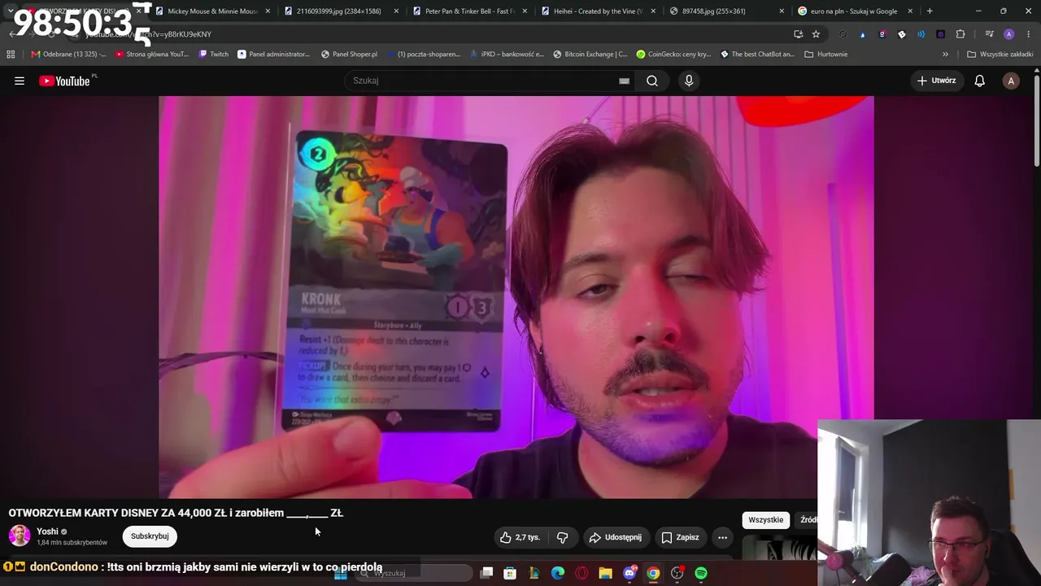The height and width of the screenshot is (586, 1041).
Task: Open the Wszystkie zakładki folder
Action: 1000,55
